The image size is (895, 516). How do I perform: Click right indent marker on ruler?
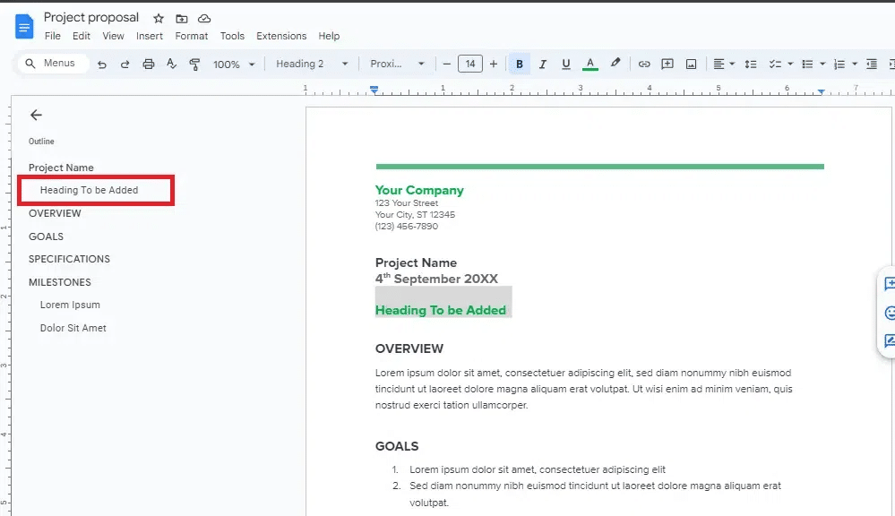[821, 91]
